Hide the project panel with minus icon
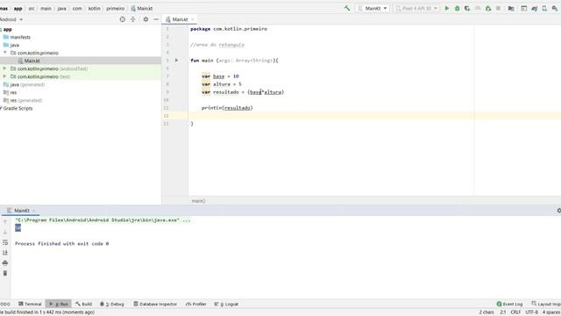The height and width of the screenshot is (316, 561). tap(156, 19)
